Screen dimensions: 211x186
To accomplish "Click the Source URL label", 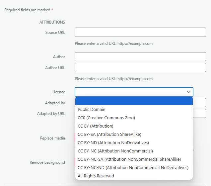I will 55,33.
